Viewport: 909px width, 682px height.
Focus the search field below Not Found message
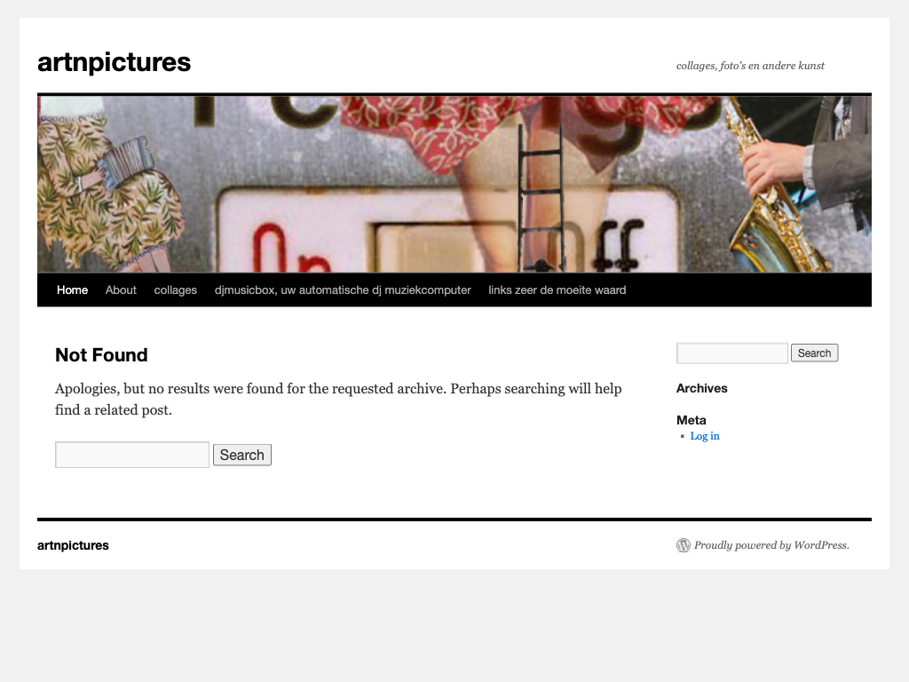(x=132, y=455)
